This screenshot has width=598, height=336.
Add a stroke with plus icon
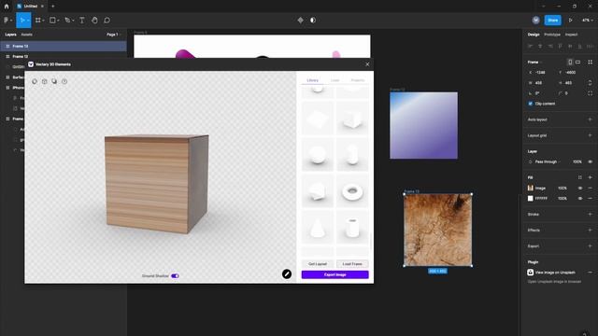coord(590,214)
